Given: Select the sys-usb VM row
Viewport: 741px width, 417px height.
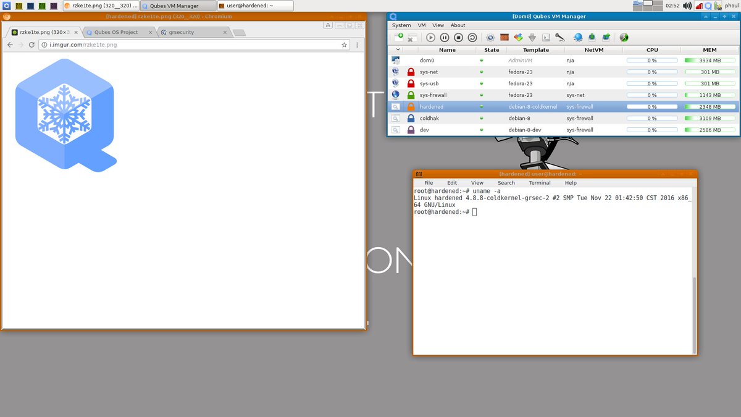Looking at the screenshot, I should [x=563, y=83].
